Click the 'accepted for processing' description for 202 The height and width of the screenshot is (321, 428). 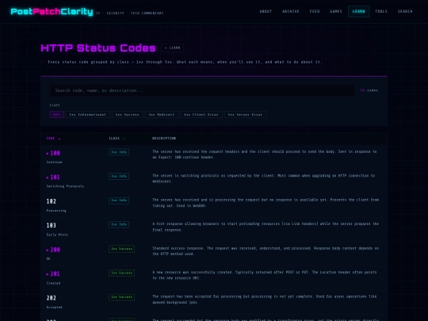click(x=264, y=299)
